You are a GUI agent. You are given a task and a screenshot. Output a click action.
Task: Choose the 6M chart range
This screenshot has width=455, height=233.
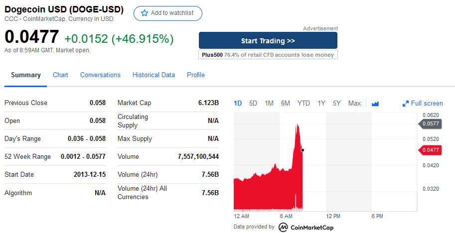(x=285, y=103)
